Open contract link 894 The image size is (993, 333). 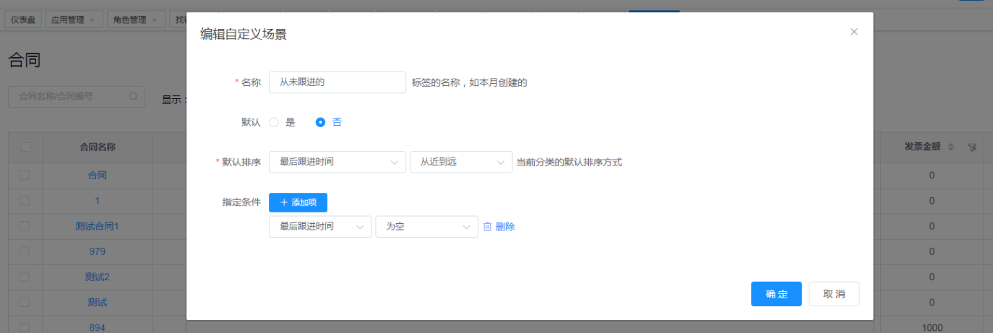click(x=98, y=327)
